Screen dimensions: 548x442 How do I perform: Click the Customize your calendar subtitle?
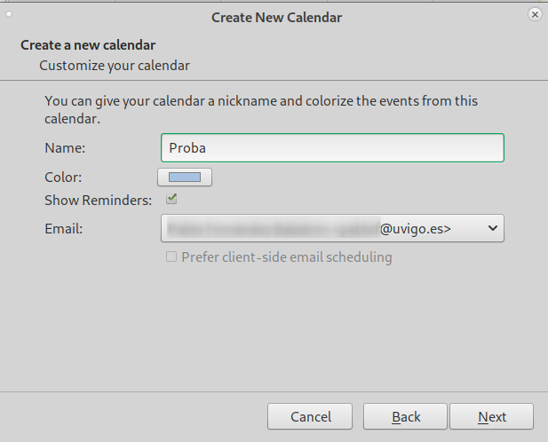pyautogui.click(x=115, y=66)
